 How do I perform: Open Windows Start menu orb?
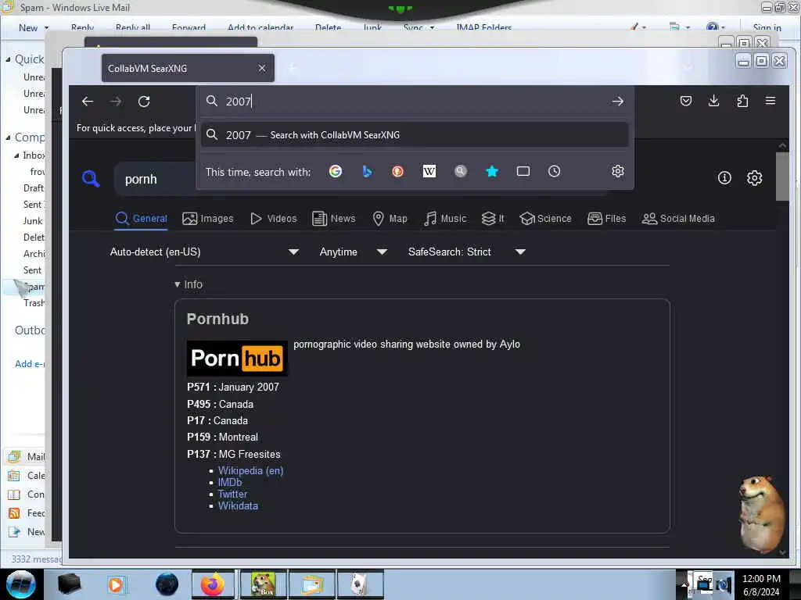(x=21, y=584)
